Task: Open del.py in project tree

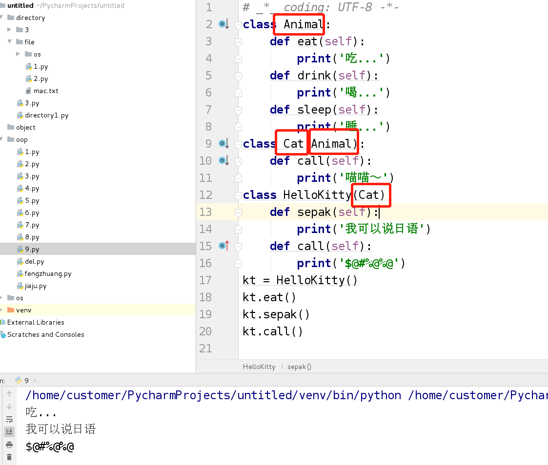Action: (x=30, y=261)
